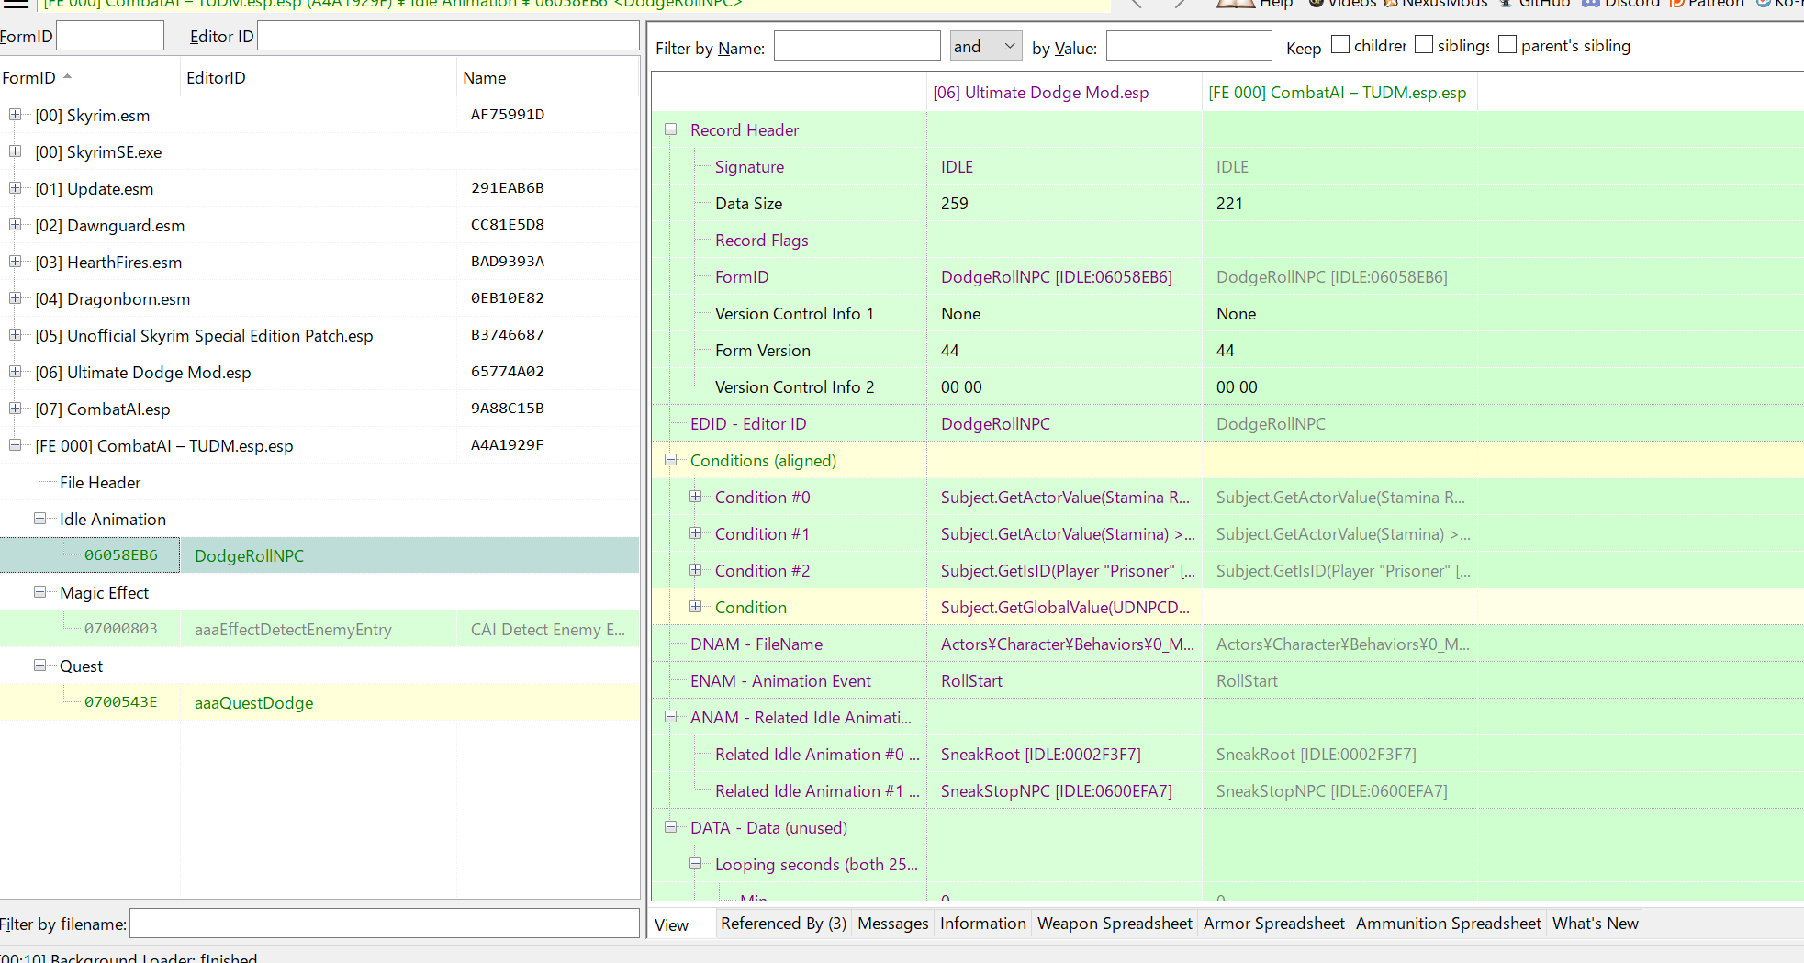This screenshot has height=963, width=1804.
Task: Expand the [00] SkyrimSE.exe node
Action: pyautogui.click(x=15, y=151)
